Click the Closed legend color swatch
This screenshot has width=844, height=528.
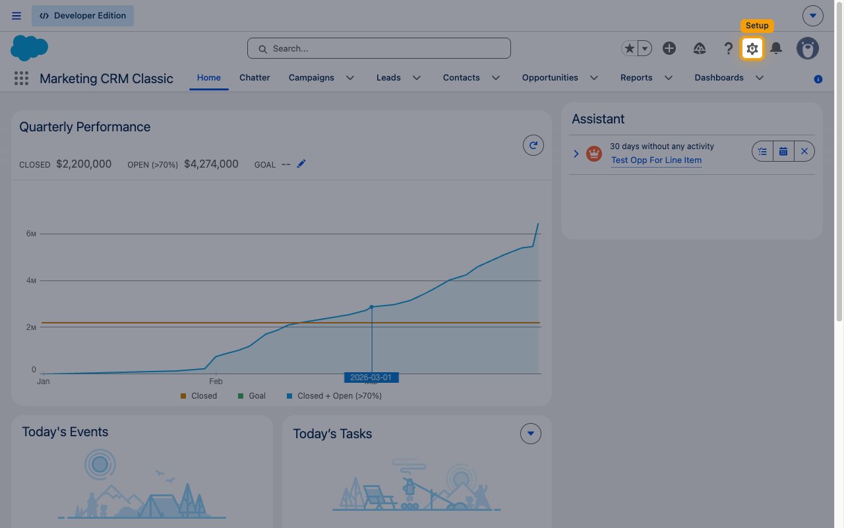tap(183, 396)
